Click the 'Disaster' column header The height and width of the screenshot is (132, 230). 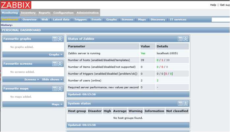pyautogui.click(x=95, y=111)
